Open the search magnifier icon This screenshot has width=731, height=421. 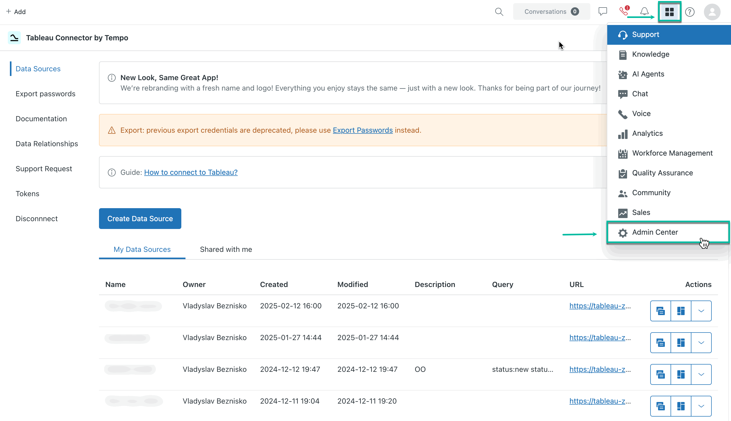click(x=499, y=11)
